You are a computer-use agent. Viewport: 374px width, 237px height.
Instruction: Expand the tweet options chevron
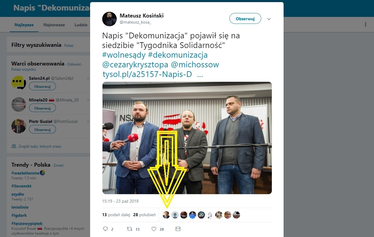click(x=269, y=19)
